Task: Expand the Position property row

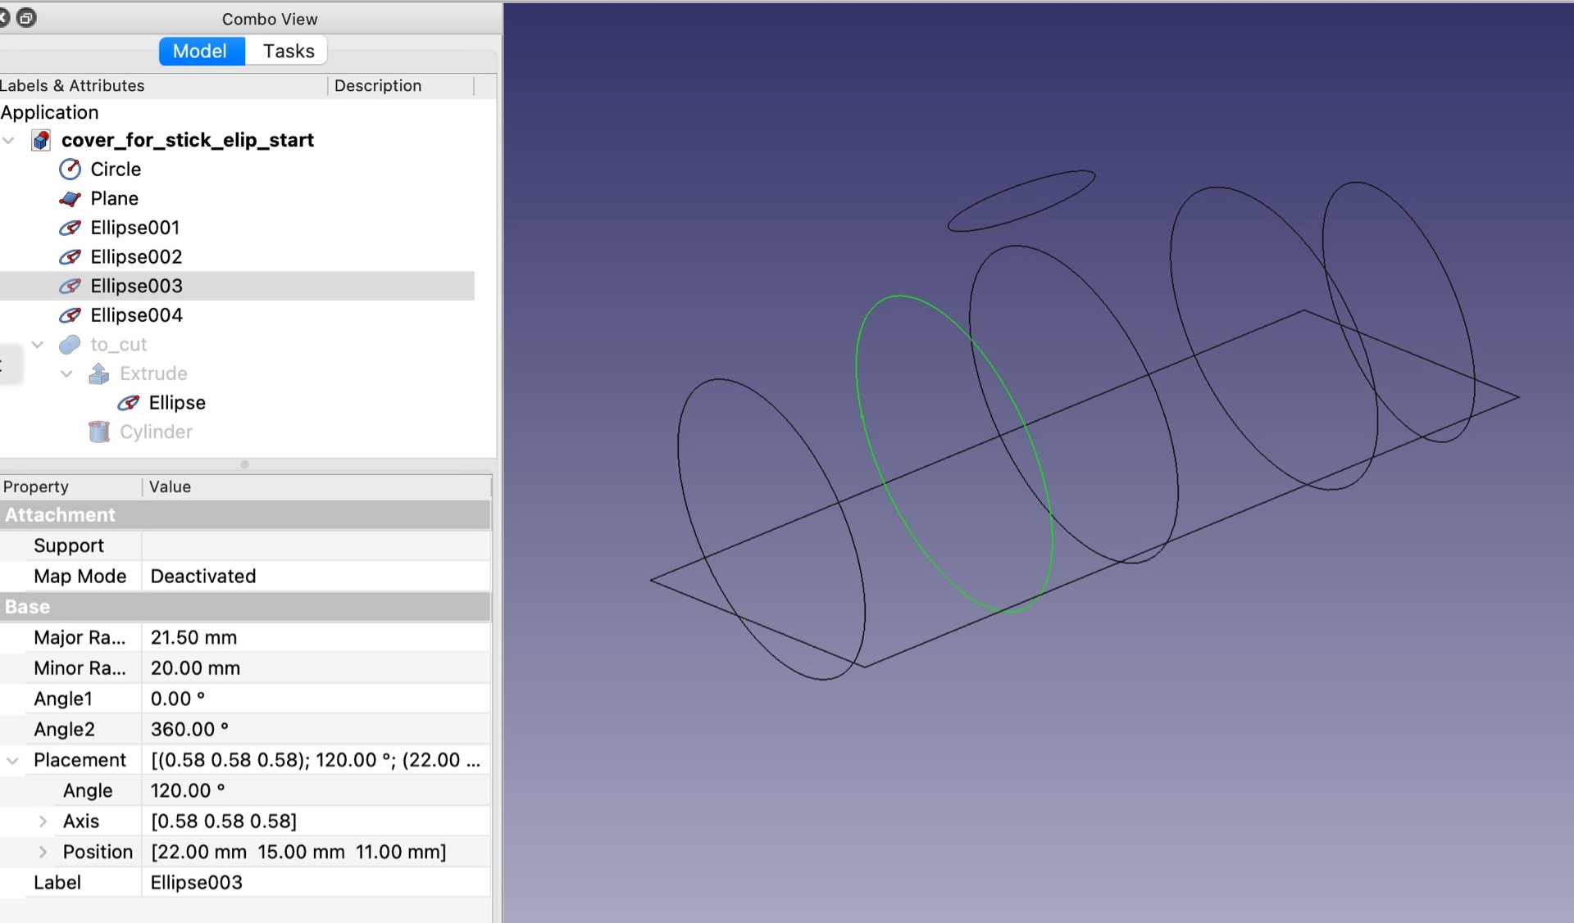Action: (x=43, y=852)
